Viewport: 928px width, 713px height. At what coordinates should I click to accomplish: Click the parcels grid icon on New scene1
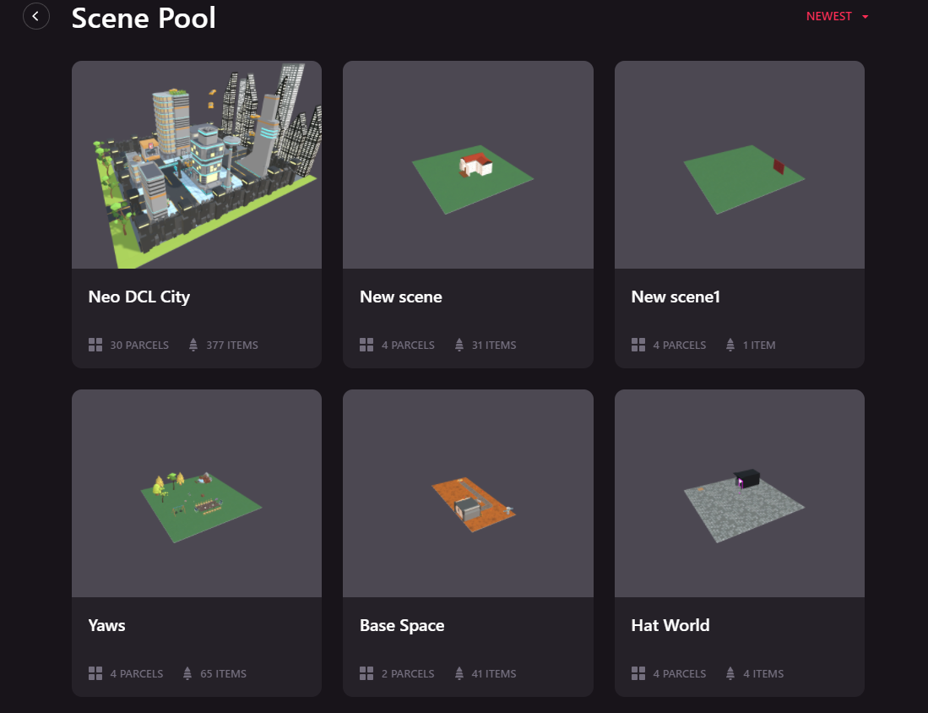[x=638, y=345]
